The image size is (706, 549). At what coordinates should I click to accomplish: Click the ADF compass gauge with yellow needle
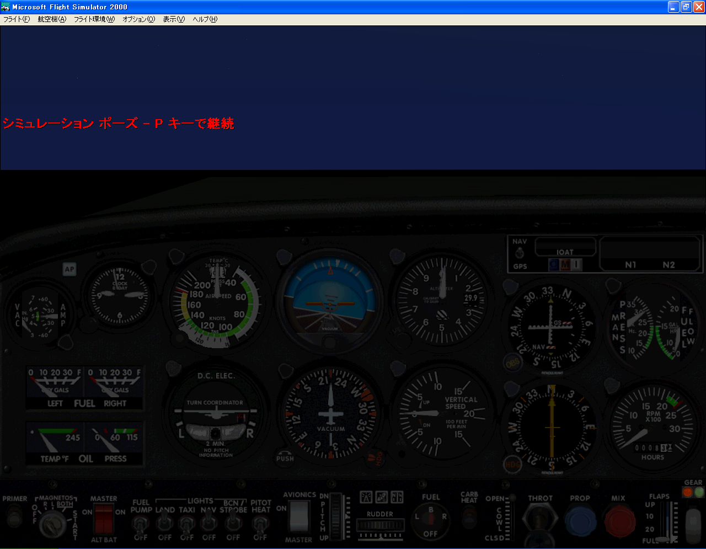552,428
